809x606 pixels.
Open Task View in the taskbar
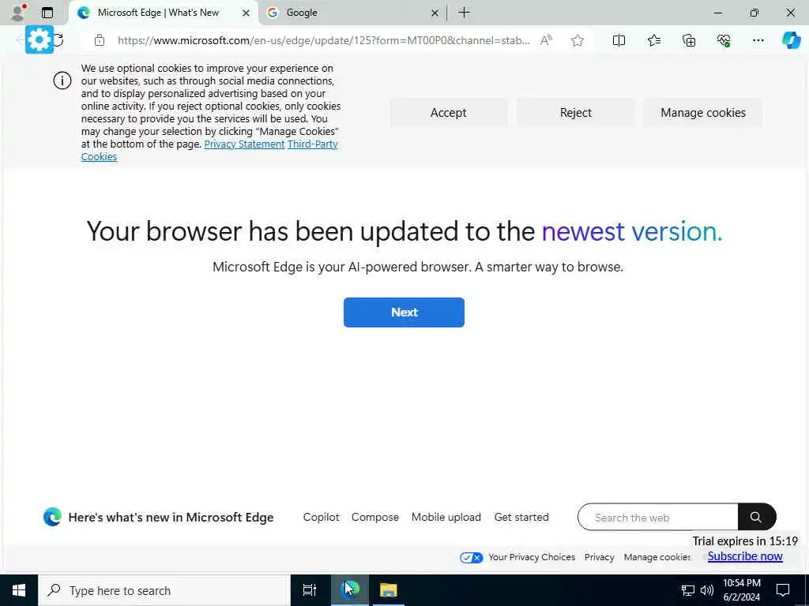[310, 590]
